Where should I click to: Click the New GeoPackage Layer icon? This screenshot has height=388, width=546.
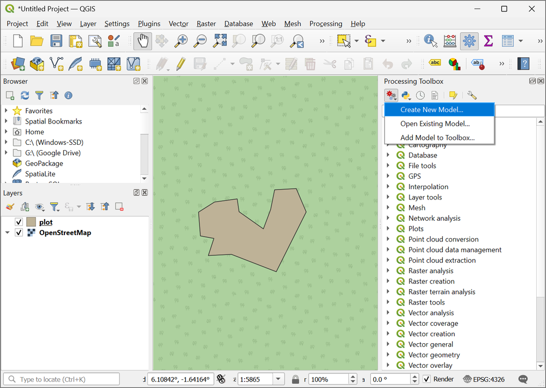tap(37, 64)
